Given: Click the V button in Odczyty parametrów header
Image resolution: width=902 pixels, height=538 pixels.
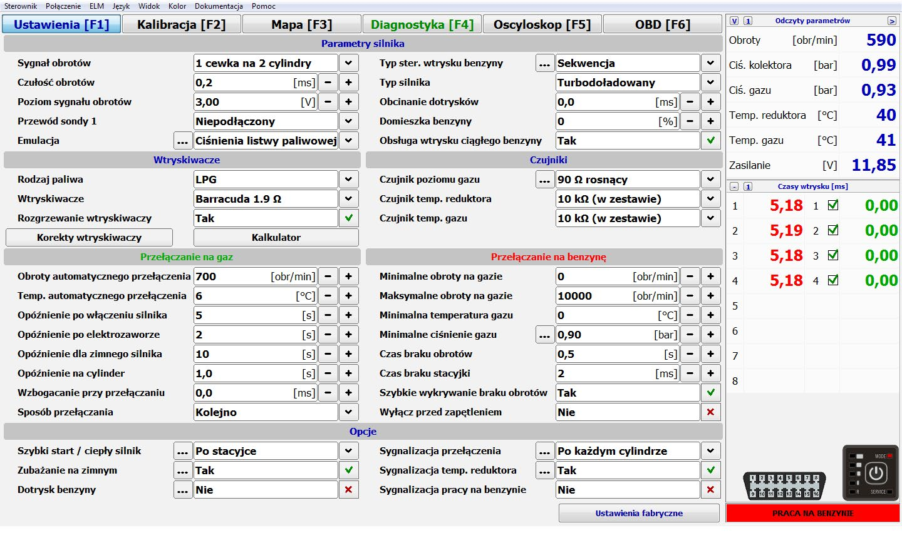Looking at the screenshot, I should [x=735, y=21].
